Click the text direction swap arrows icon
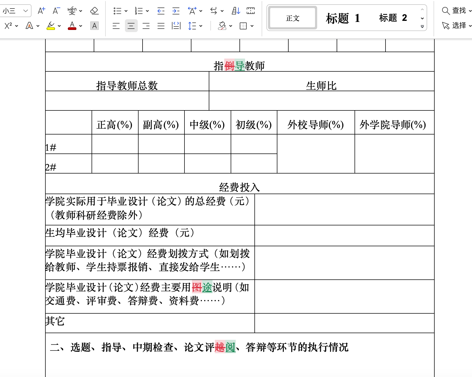The height and width of the screenshot is (377, 472). tap(214, 11)
